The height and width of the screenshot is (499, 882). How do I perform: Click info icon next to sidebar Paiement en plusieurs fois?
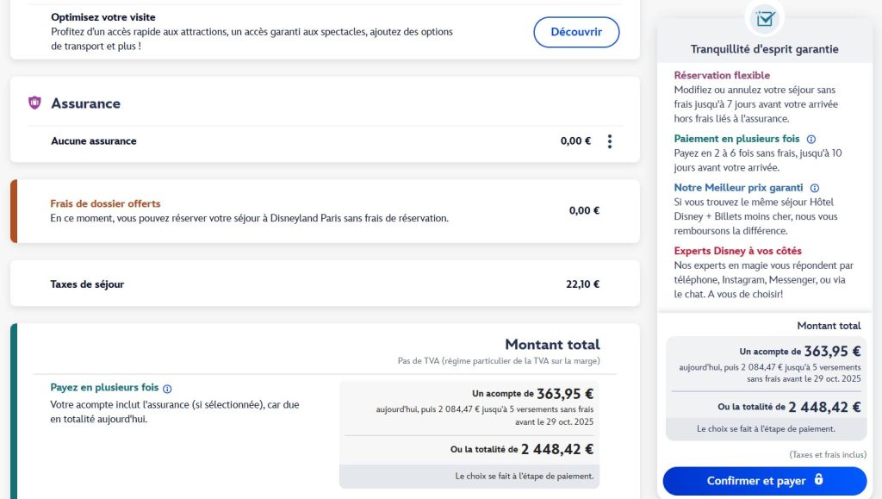click(x=811, y=139)
